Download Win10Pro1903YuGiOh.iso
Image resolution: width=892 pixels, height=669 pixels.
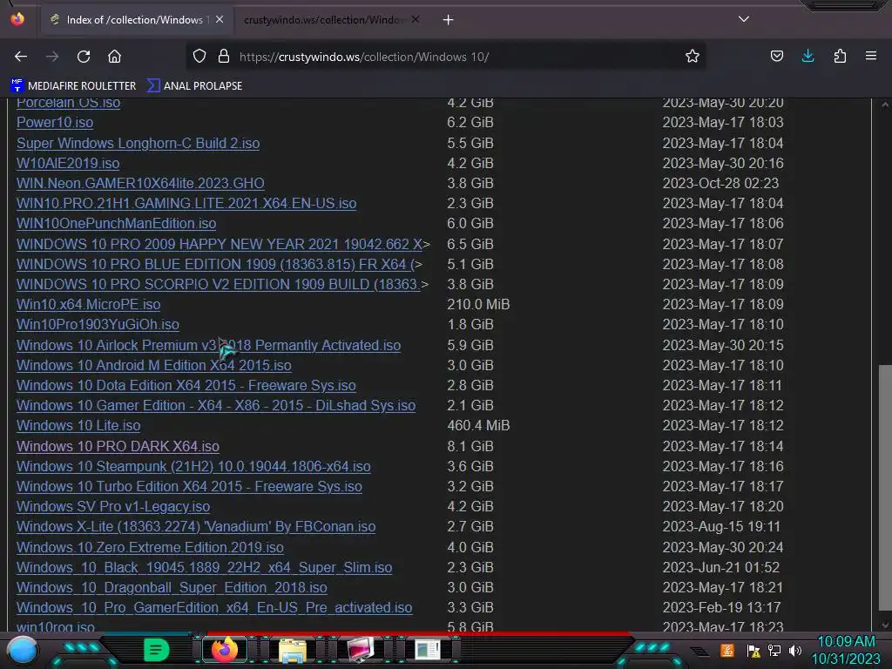pyautogui.click(x=98, y=324)
